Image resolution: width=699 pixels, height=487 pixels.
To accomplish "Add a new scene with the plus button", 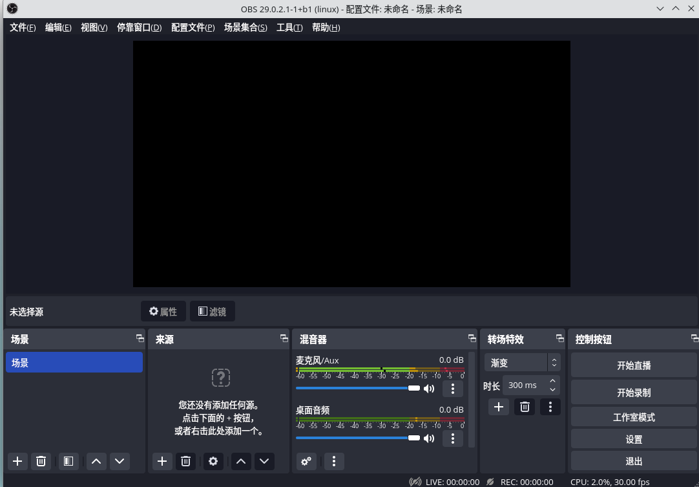I will coord(18,461).
